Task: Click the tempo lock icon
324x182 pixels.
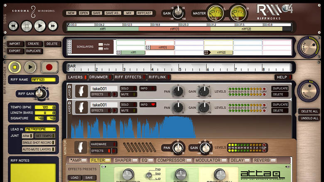Action: pyautogui.click(x=54, y=107)
